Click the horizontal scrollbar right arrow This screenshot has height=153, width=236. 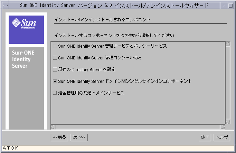[223, 127]
